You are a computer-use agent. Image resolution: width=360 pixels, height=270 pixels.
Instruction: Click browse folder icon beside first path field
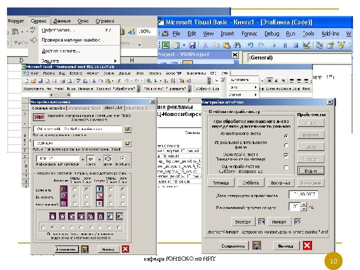(x=127, y=129)
